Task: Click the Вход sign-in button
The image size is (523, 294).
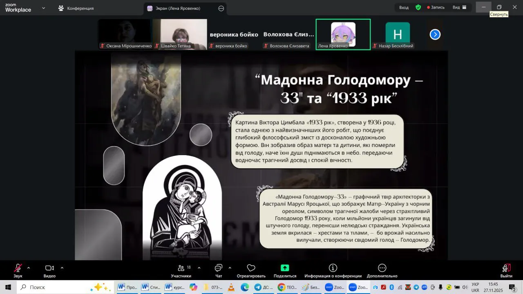Action: click(x=404, y=7)
